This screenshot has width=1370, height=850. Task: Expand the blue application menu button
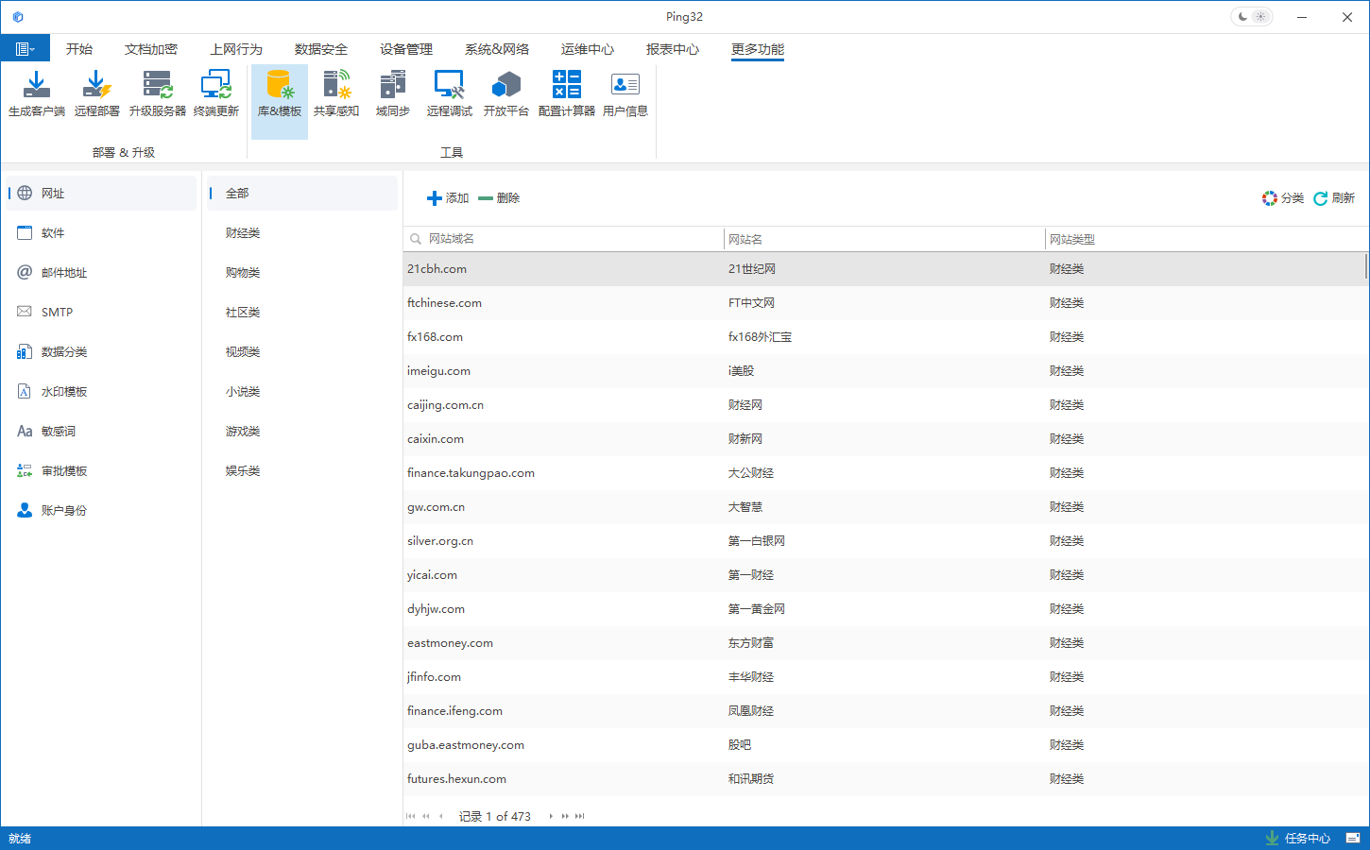26,49
